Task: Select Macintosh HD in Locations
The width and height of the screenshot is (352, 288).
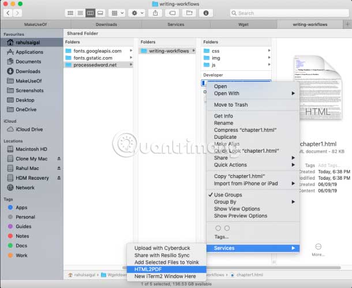Action: tap(31, 149)
